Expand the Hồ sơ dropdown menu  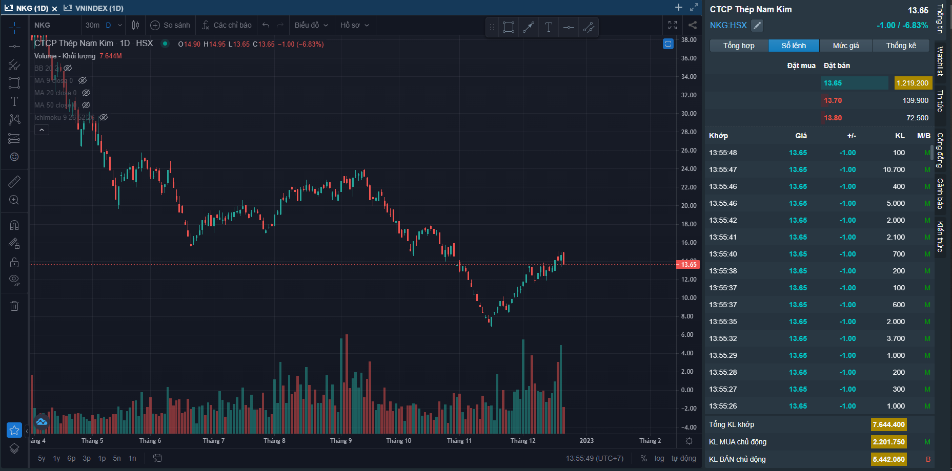click(354, 25)
